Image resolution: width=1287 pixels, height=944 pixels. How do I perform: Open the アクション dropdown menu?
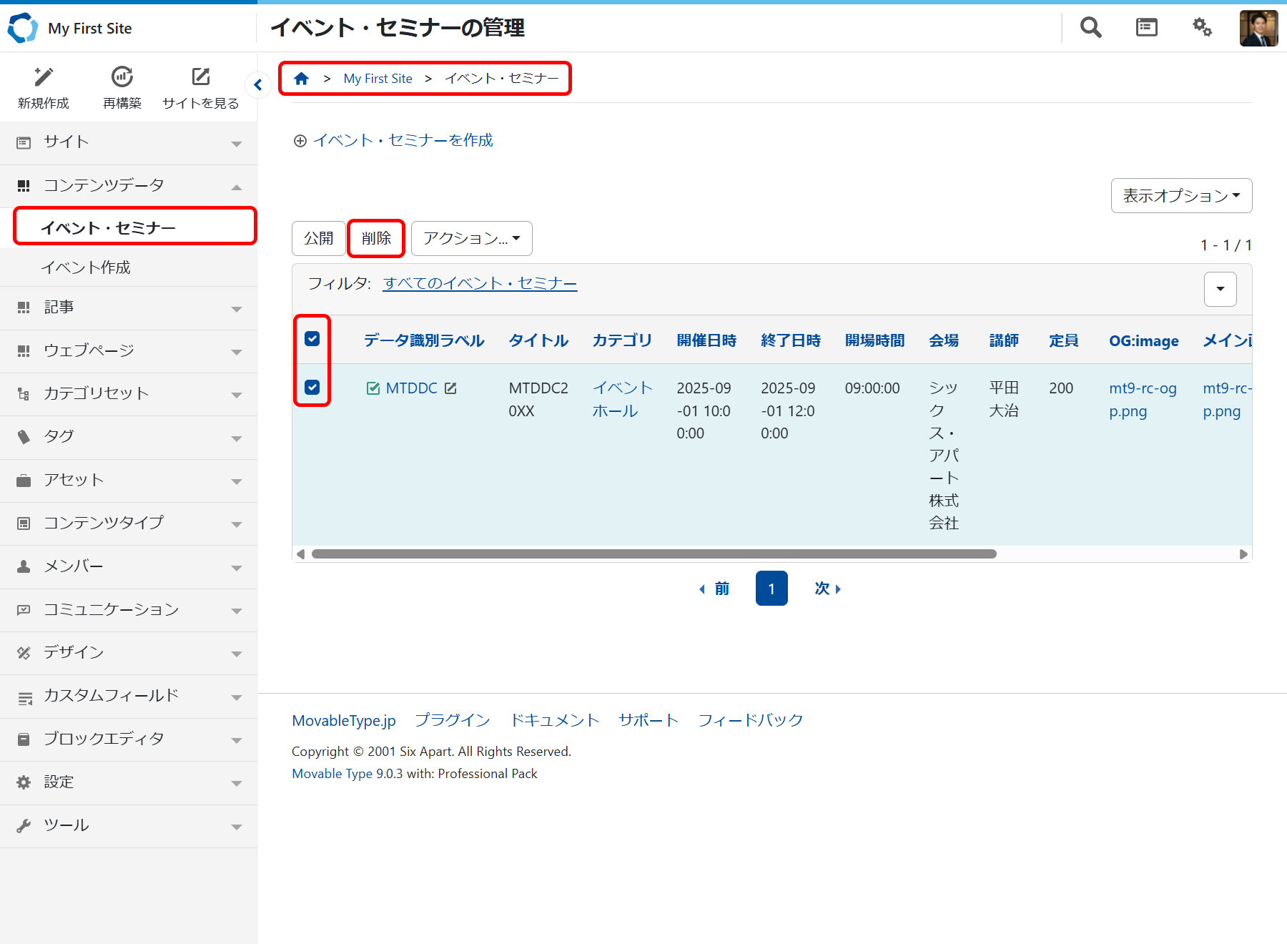(x=471, y=238)
